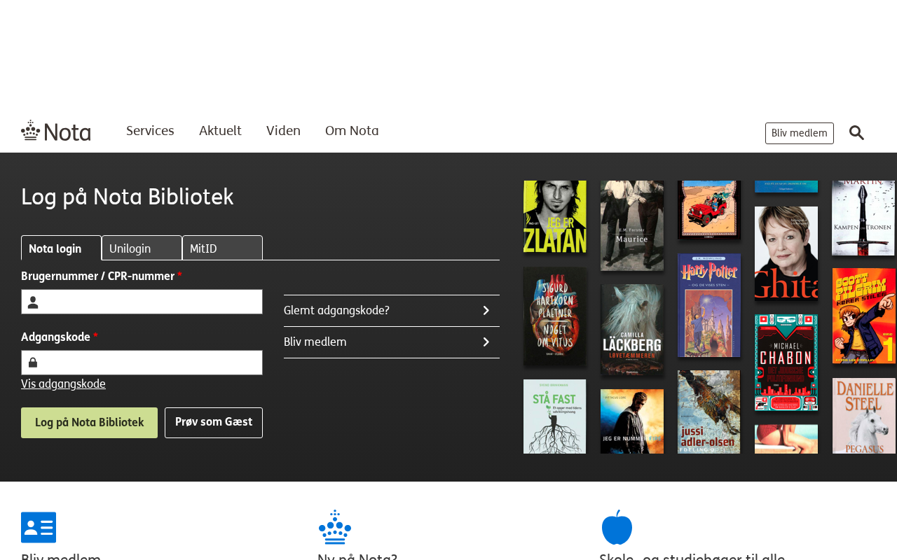This screenshot has height=560, width=897.
Task: Switch to the Unilogin tab
Action: pos(142,248)
